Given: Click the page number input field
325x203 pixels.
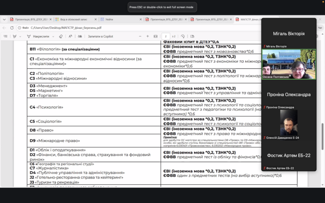Looking at the screenshot, I should point(167,36).
